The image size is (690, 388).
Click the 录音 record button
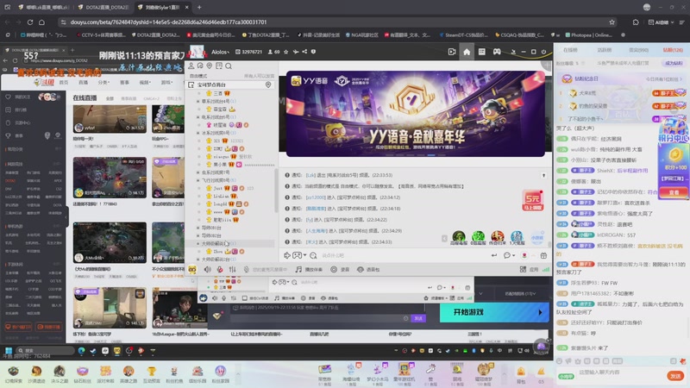[x=340, y=269]
